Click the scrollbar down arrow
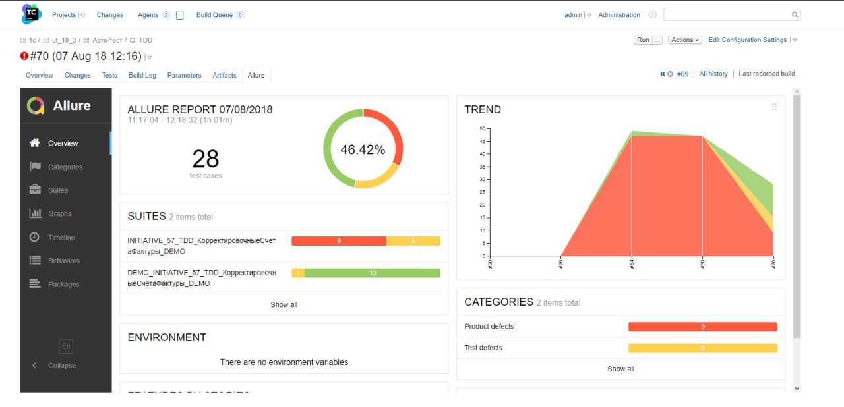 coord(797,388)
